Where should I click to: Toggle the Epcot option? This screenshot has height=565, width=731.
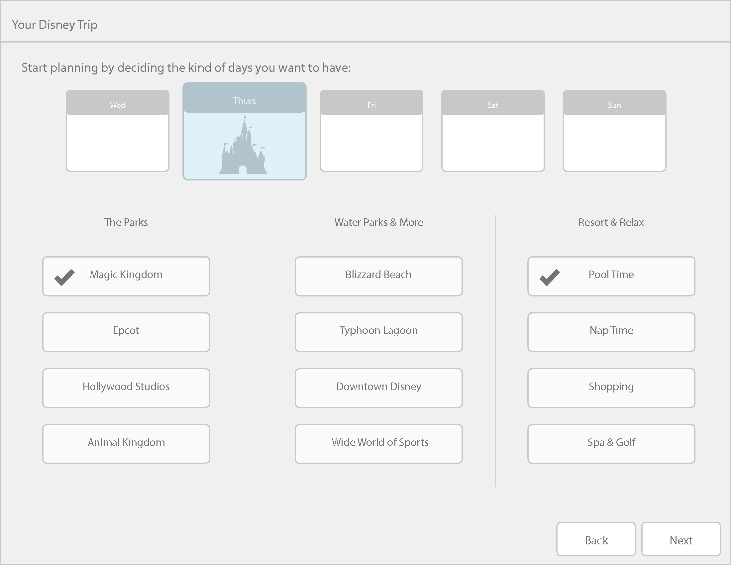pyautogui.click(x=126, y=332)
